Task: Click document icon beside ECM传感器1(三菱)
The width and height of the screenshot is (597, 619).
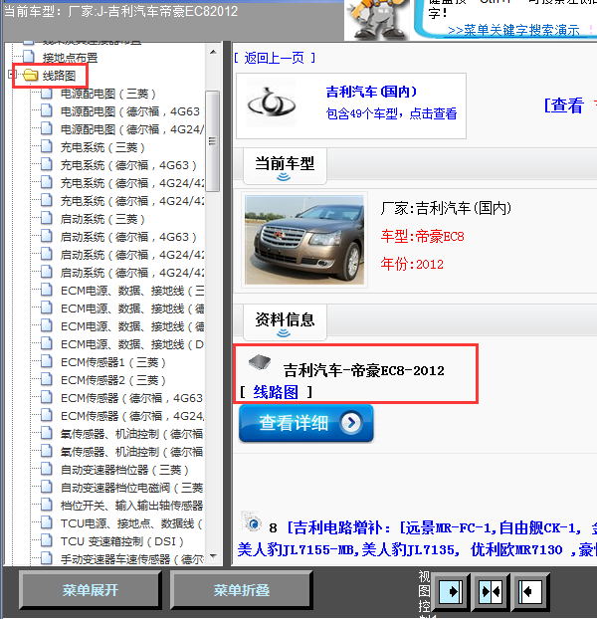Action: 47,361
